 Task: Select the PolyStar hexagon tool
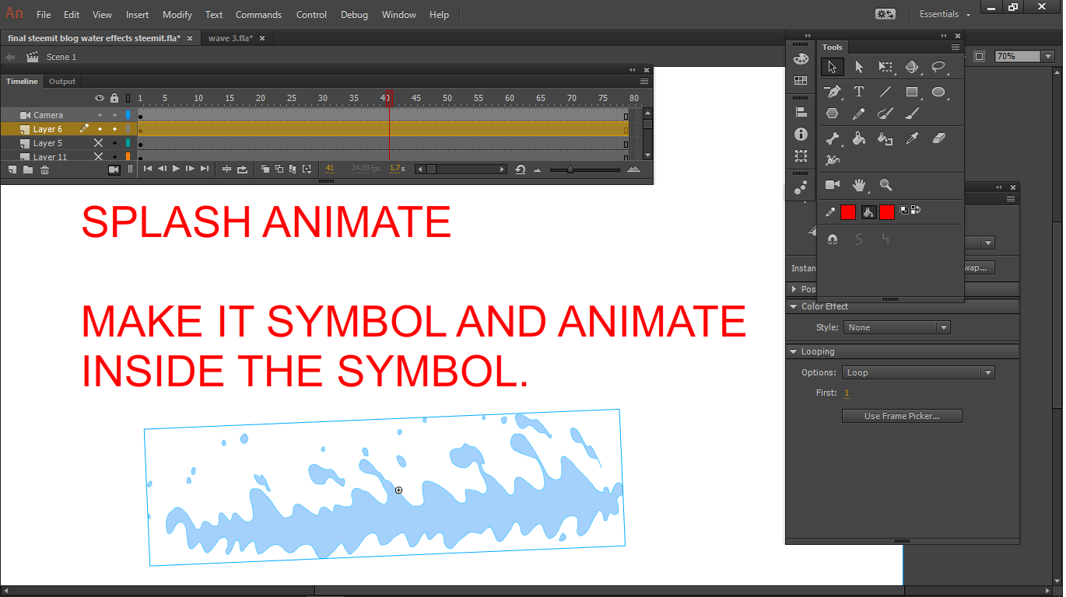pos(833,113)
